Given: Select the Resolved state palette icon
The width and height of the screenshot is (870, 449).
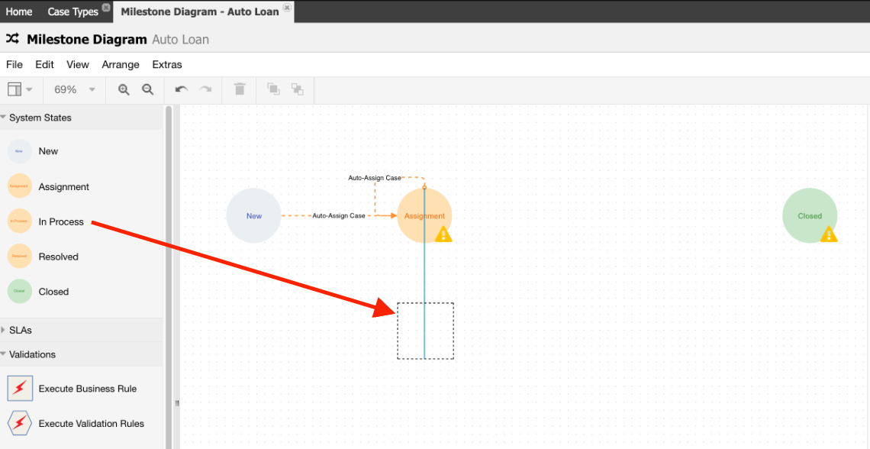Looking at the screenshot, I should 19,257.
